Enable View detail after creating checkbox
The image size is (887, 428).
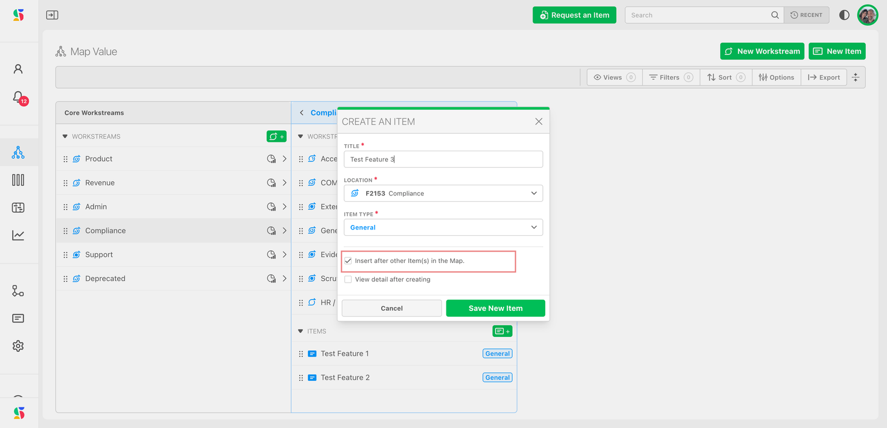[x=348, y=279]
